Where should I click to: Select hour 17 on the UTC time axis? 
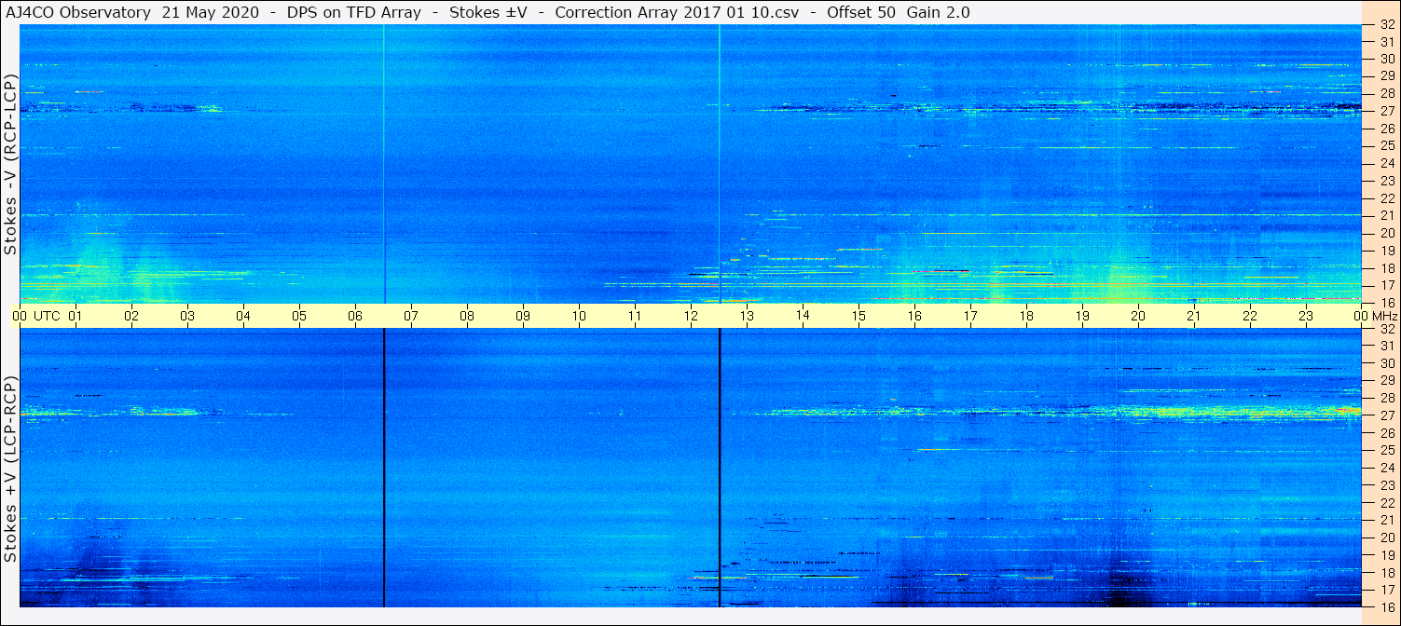tap(970, 316)
